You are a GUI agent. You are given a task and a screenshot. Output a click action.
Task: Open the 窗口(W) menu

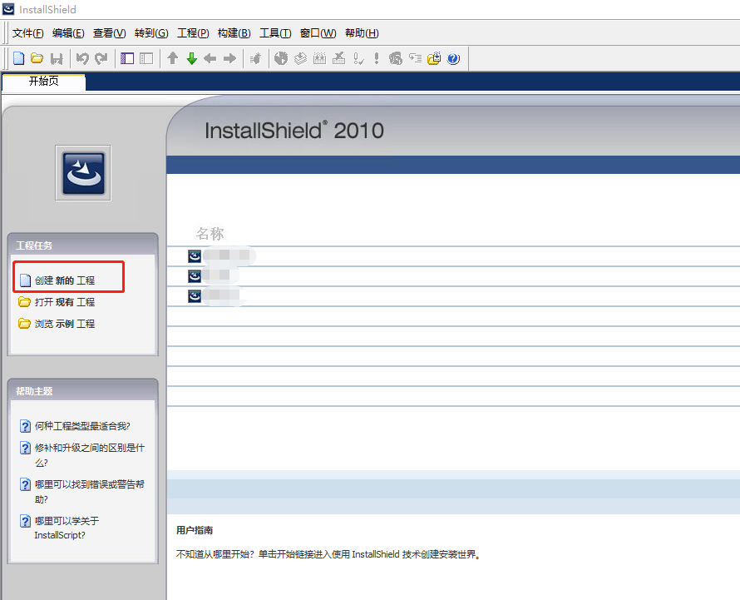click(318, 33)
